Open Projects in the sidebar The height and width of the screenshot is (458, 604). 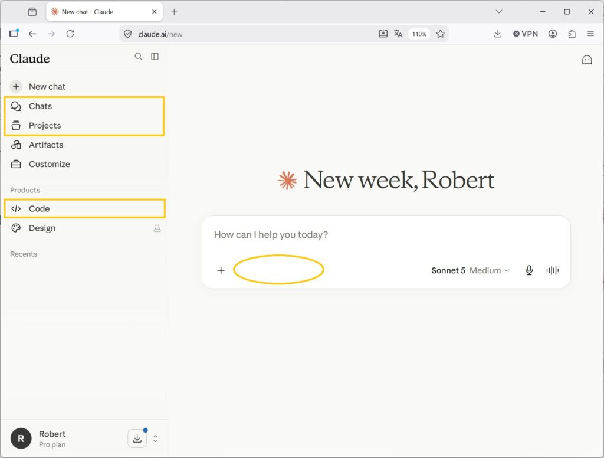[x=85, y=125]
